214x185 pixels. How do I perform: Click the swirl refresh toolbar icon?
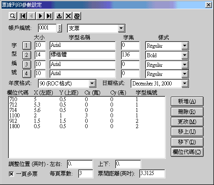[77, 16]
